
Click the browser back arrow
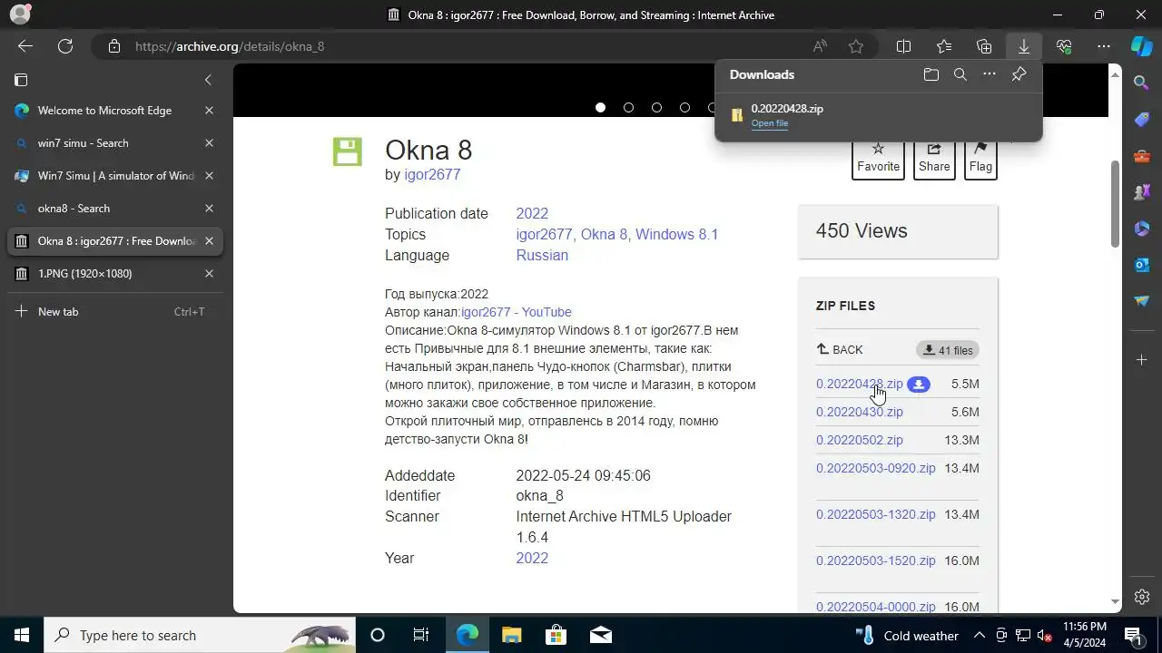pyautogui.click(x=25, y=46)
